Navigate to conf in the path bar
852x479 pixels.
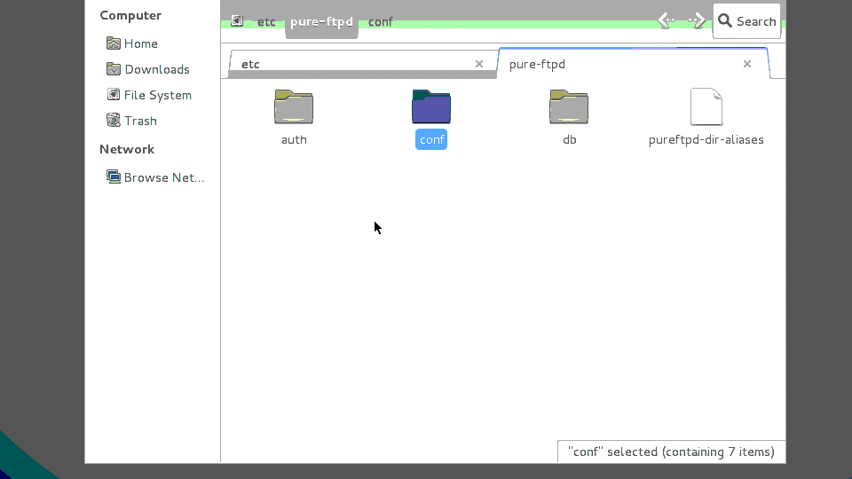(x=381, y=21)
